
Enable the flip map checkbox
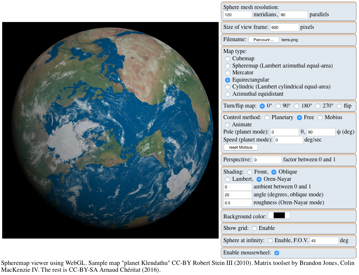click(x=339, y=106)
